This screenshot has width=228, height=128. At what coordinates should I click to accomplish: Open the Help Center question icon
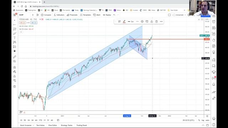pyautogui.click(x=214, y=125)
